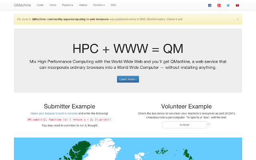Open the Docs nav item
The width and height of the screenshot is (256, 160).
pos(53,5)
